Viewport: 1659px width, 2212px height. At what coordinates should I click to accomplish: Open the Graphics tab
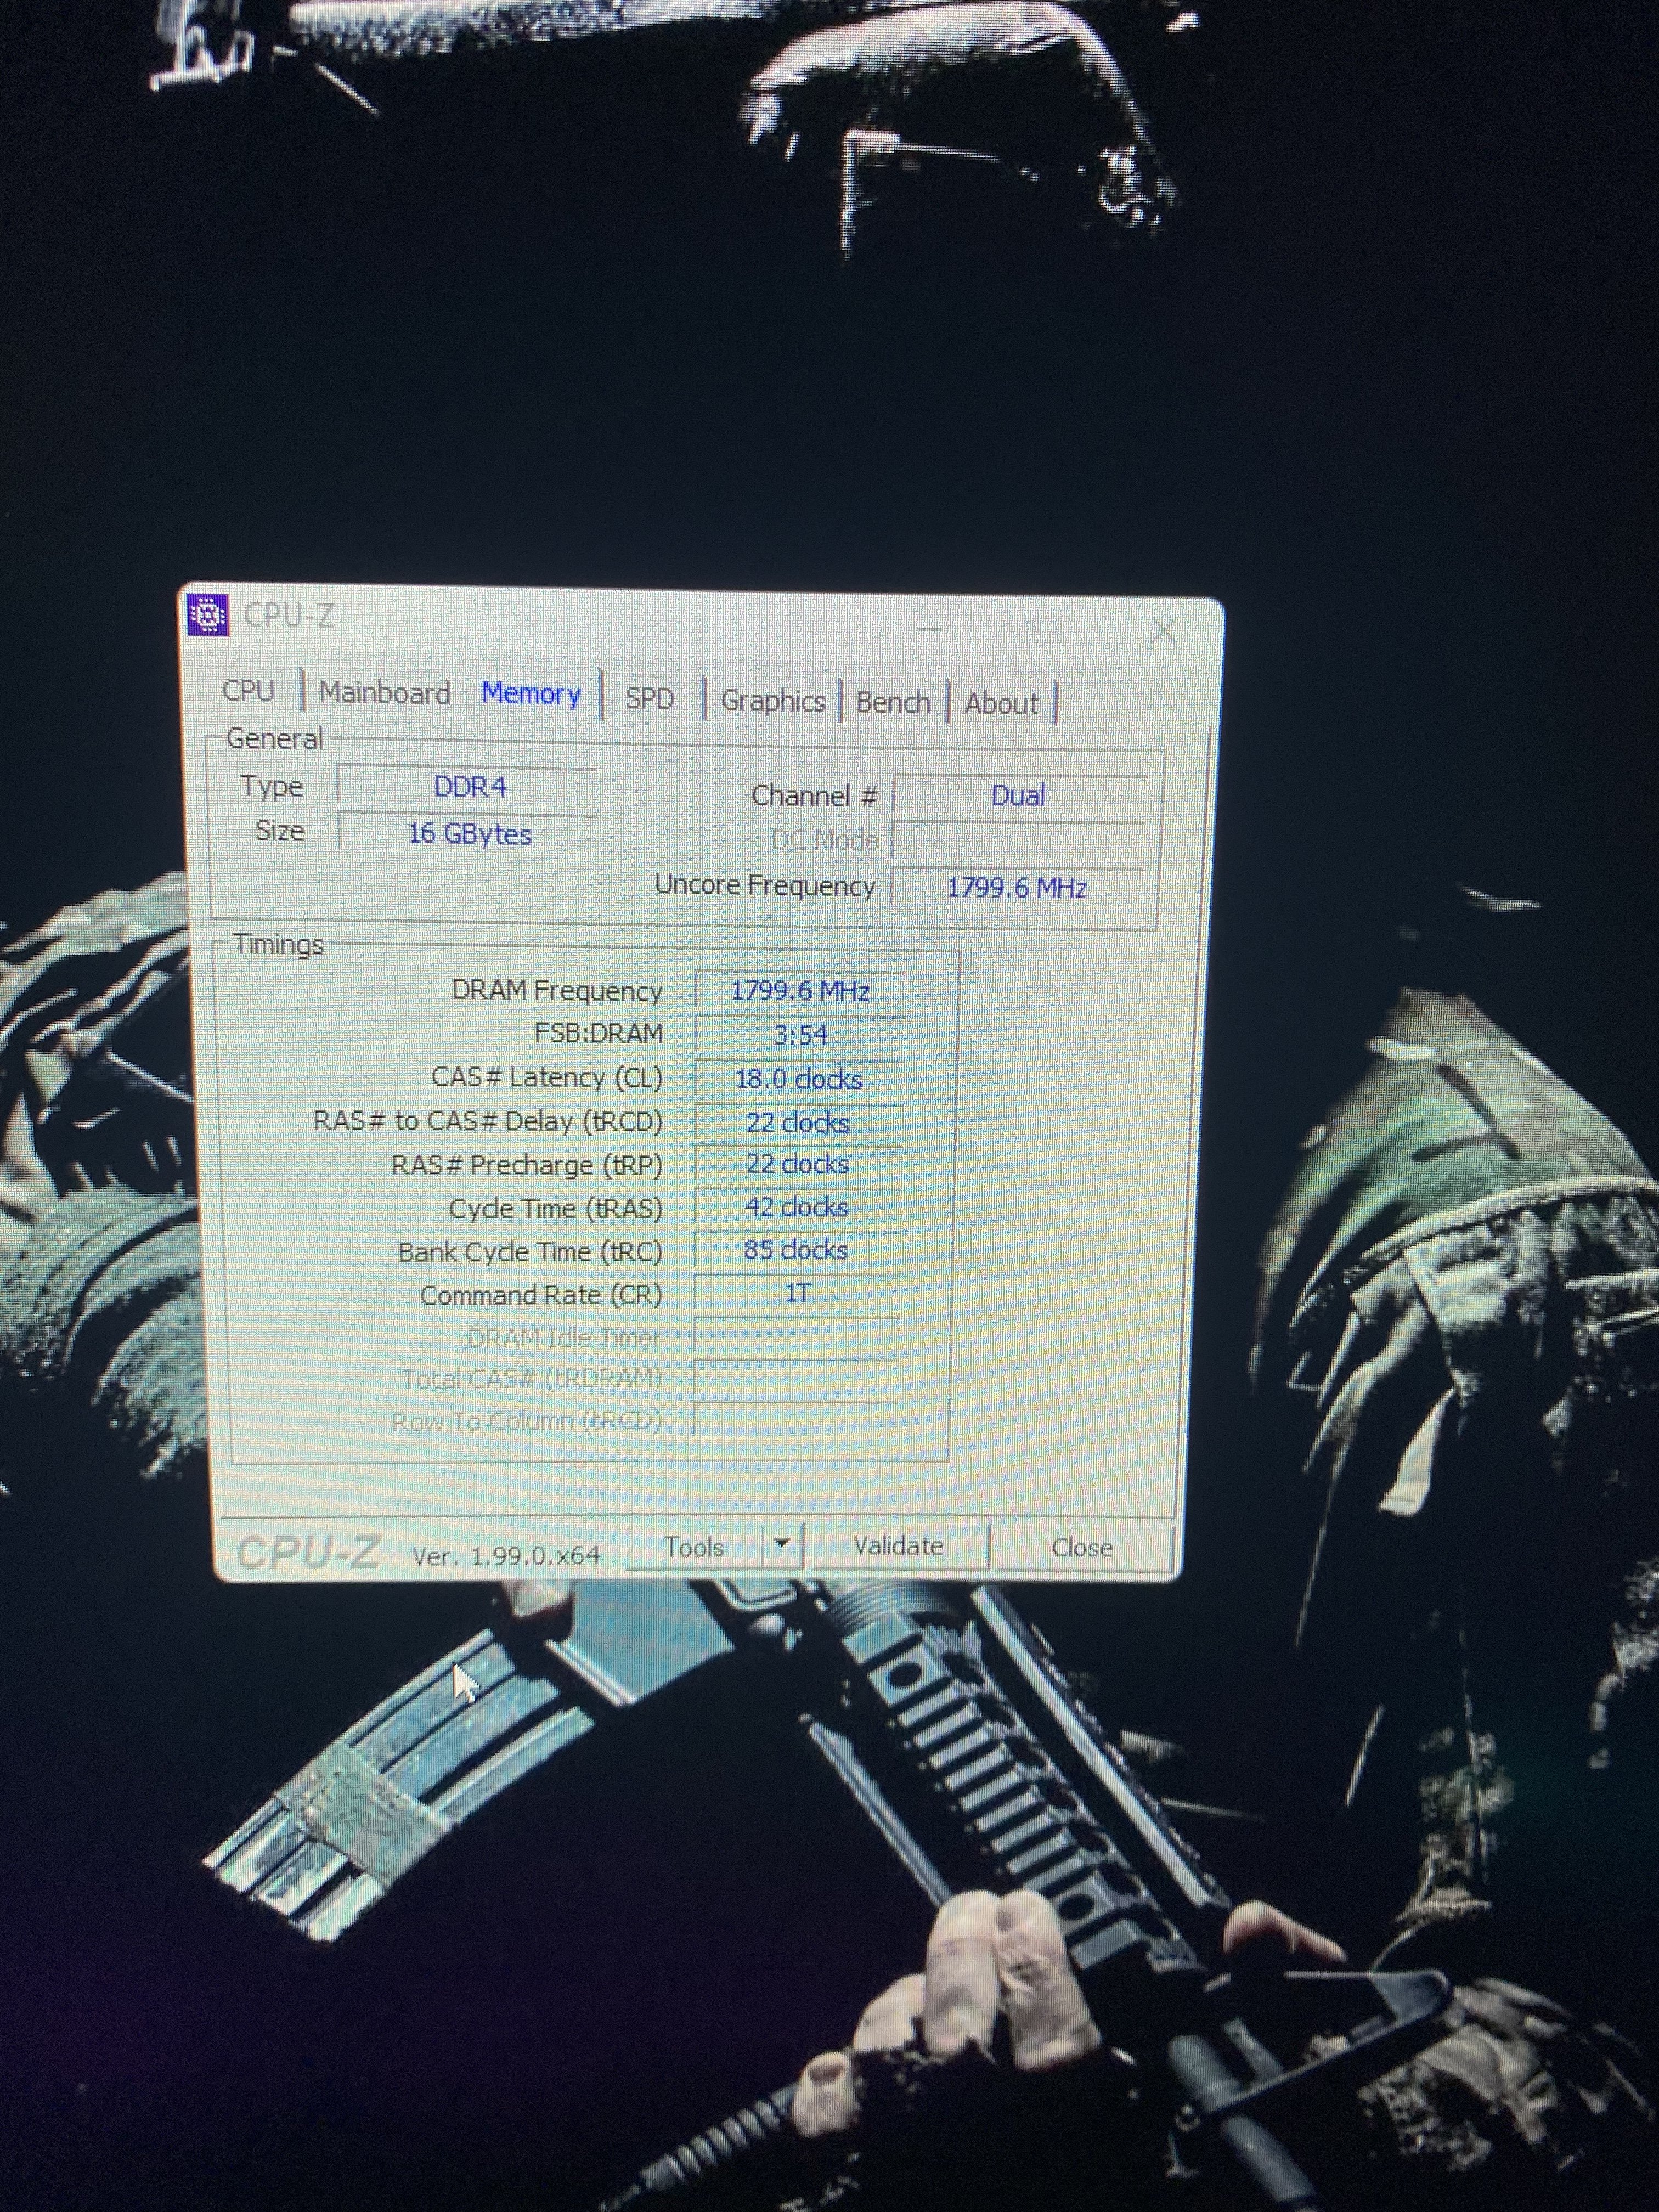tap(772, 701)
